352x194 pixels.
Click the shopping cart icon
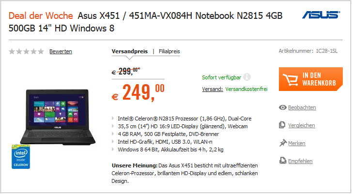(x=290, y=80)
